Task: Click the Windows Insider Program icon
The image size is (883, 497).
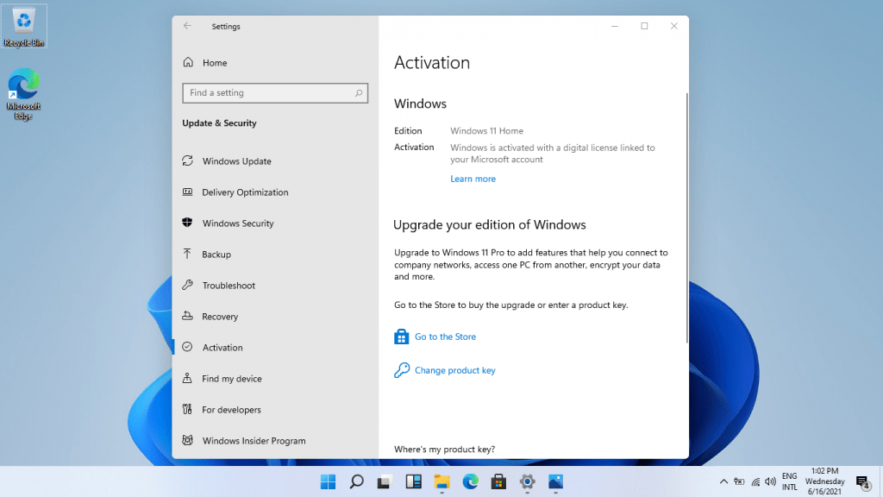Action: click(187, 441)
